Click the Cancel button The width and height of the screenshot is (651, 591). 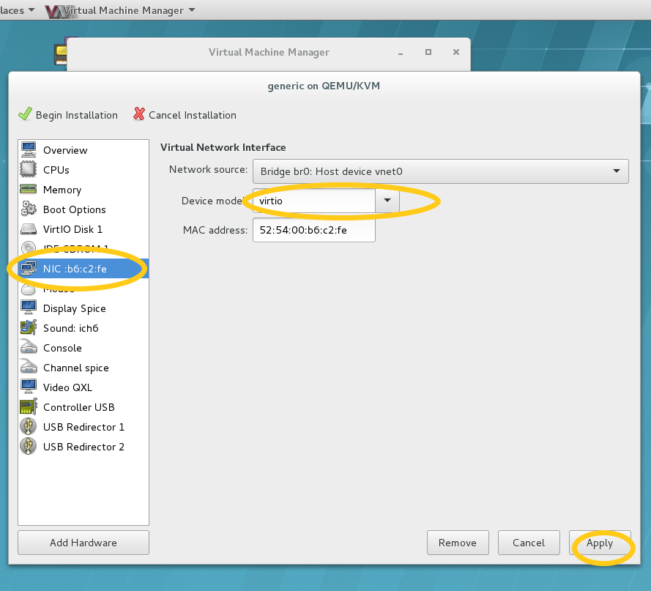[x=529, y=543]
